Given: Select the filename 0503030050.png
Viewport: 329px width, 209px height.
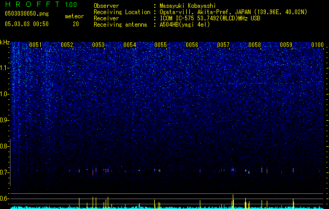Looking at the screenshot, I should pos(27,14).
